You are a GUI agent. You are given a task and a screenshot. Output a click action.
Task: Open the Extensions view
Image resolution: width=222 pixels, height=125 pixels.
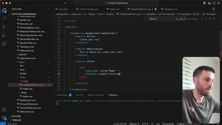(x=4, y=44)
